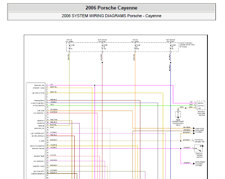Click the "OUTPUT" terminal in neutral switch box
The image size is (225, 179).
click(201, 106)
